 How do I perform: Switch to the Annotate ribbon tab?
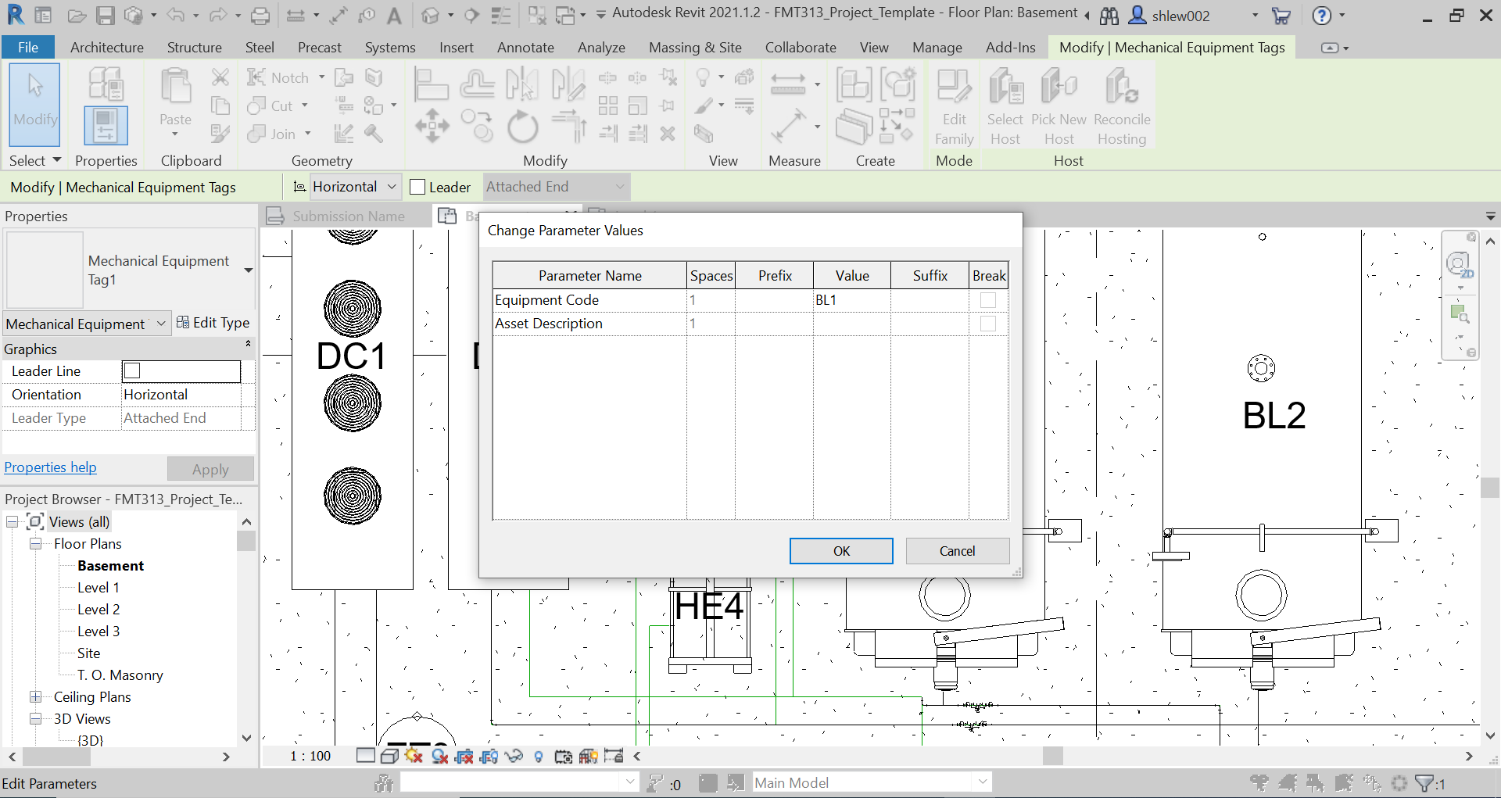tap(525, 47)
